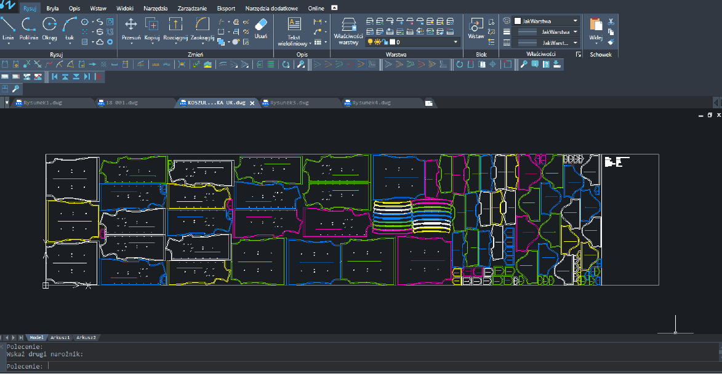Cut selection with the scissors icon
The image size is (722, 376).
click(611, 22)
